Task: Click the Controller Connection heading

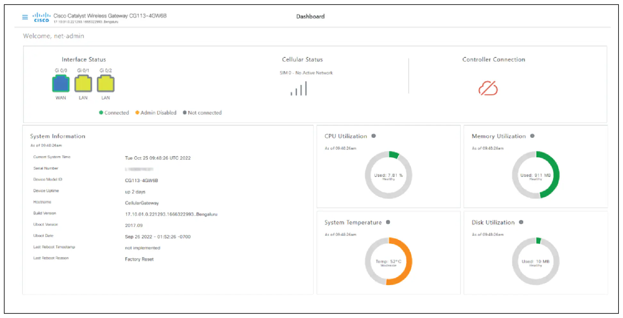Action: 494,59
